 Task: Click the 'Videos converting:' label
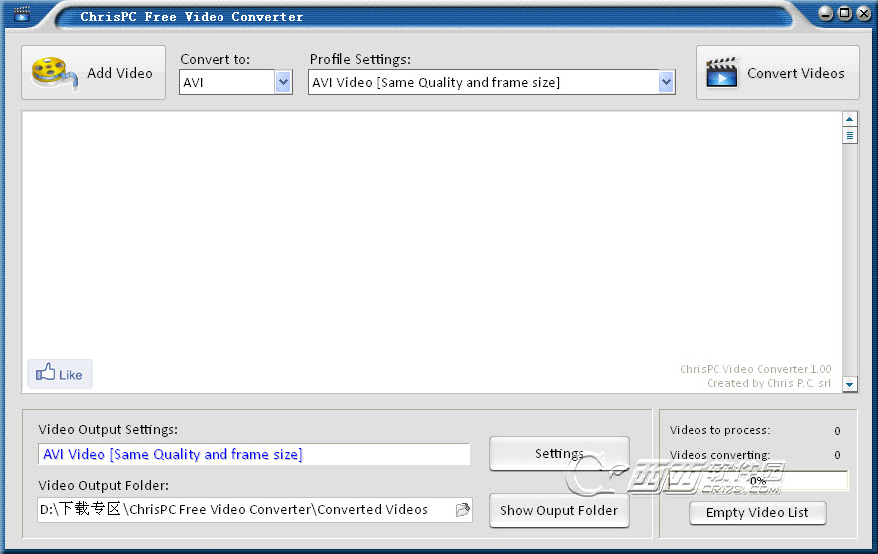tap(720, 455)
